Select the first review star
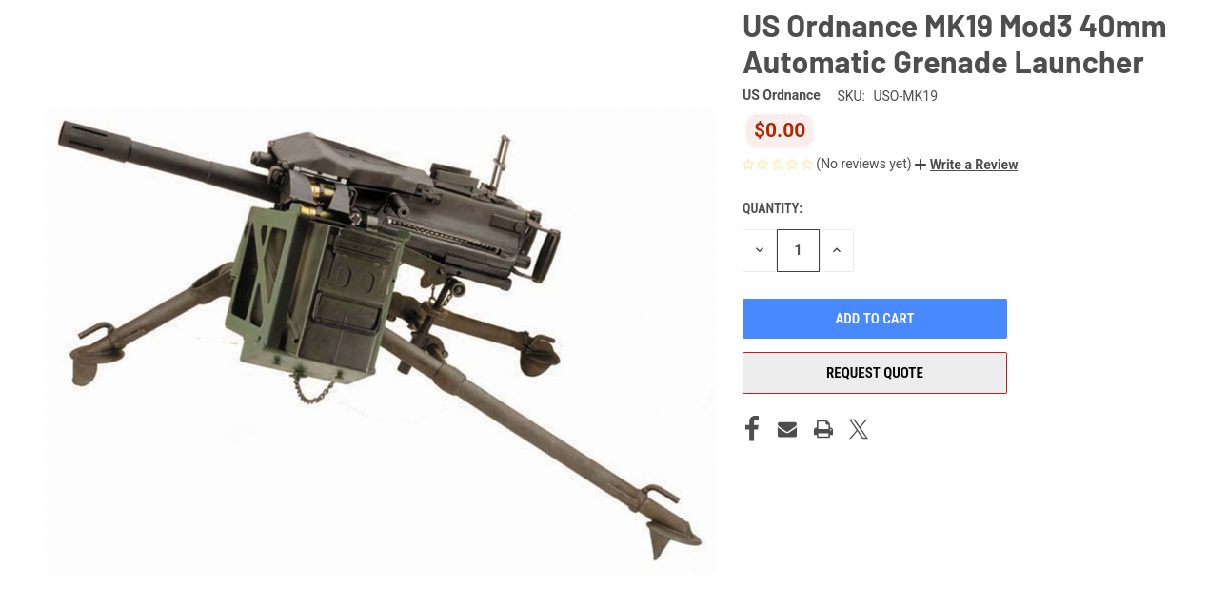 click(x=748, y=165)
